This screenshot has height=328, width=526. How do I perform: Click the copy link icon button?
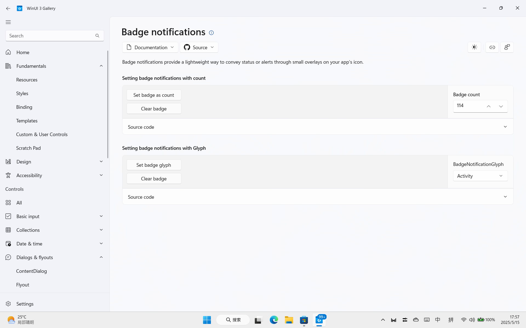(492, 47)
